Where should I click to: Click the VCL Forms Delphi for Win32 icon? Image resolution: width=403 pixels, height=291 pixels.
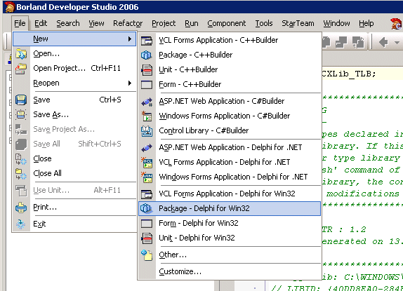click(147, 194)
